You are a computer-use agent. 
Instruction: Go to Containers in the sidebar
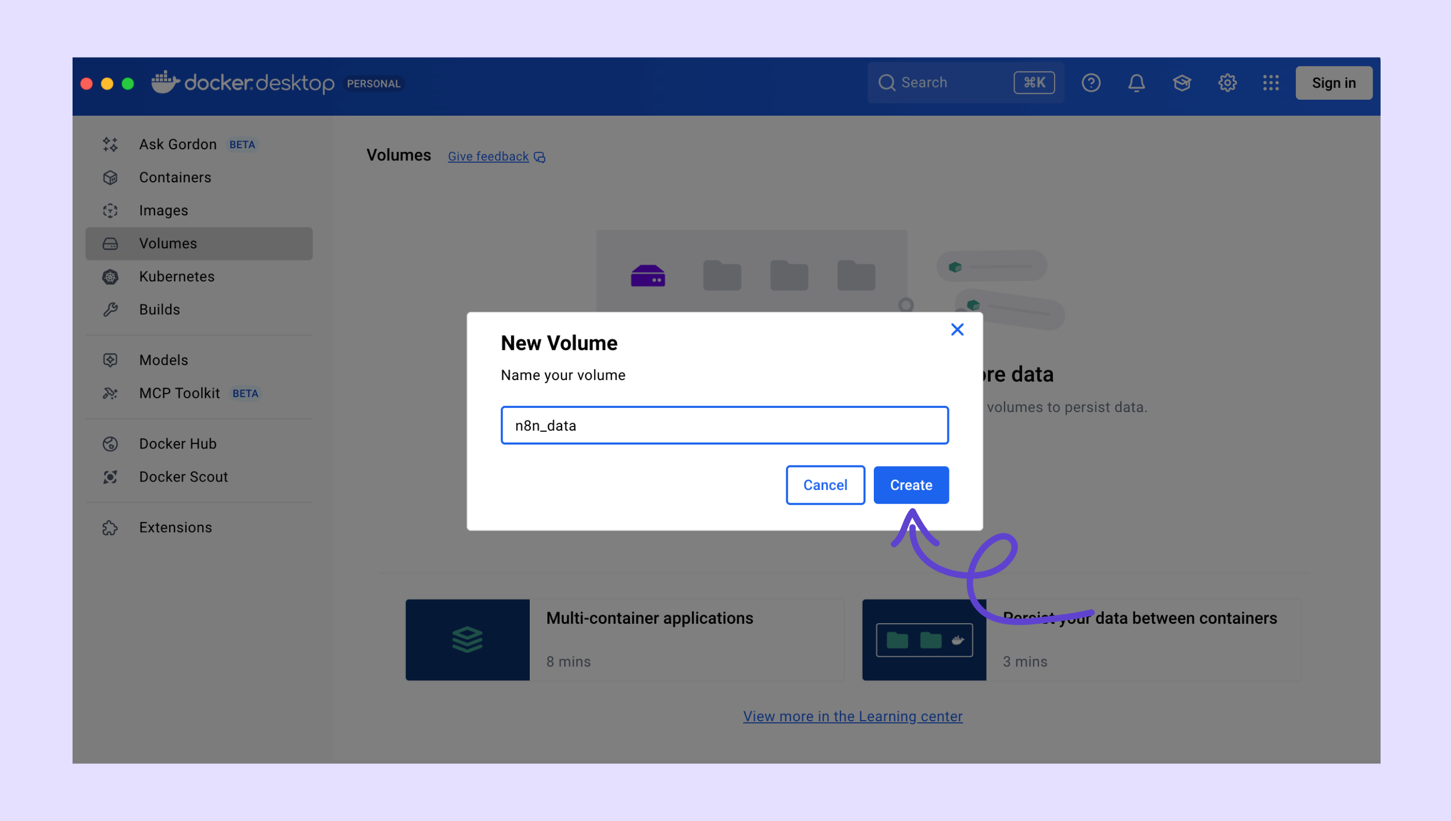pos(175,177)
